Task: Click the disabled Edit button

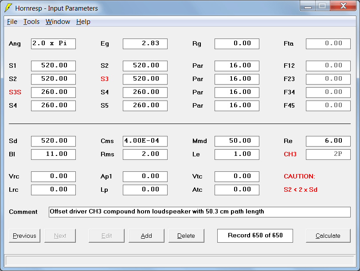Action: tap(106, 236)
